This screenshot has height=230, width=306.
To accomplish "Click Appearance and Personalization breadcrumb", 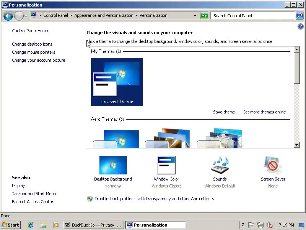I will coord(104,15).
